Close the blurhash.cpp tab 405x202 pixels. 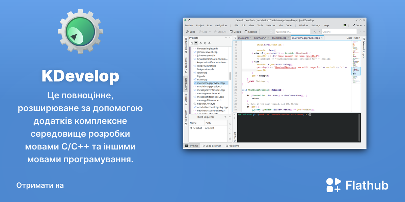[x=289, y=38]
